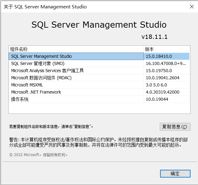Click version value 16.100.47008.0+9...
The image size is (198, 185).
click(166, 63)
